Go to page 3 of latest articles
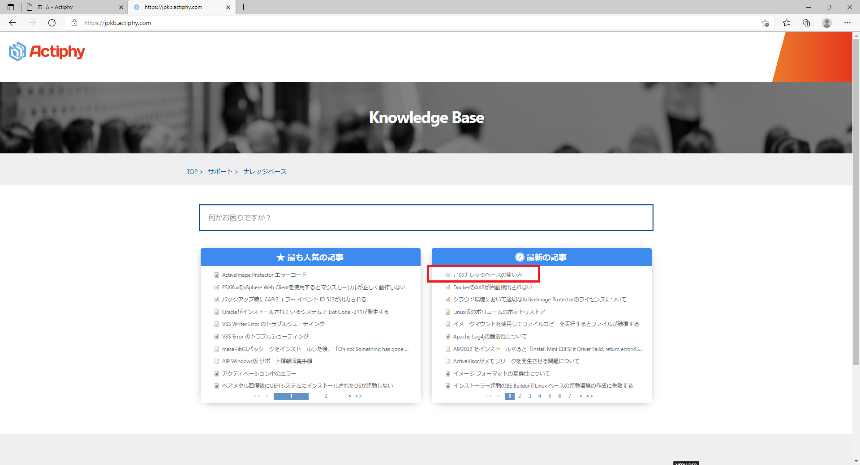 tap(529, 396)
